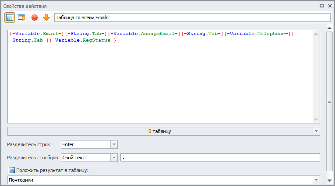The width and height of the screenshot is (335, 186).
Task: Click the second toolbar icon with pencil
Action: [22, 18]
